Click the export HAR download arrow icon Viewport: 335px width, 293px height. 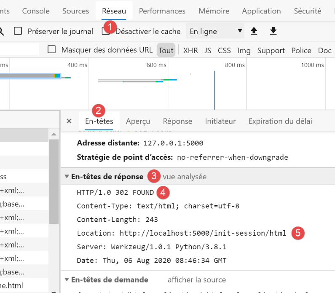click(x=273, y=31)
